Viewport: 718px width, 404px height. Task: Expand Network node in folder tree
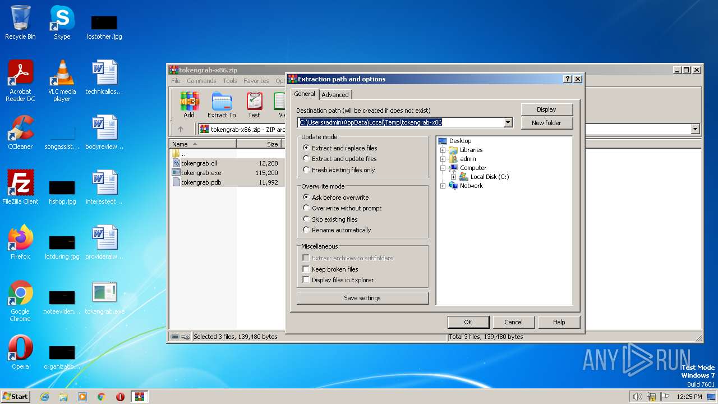443,186
